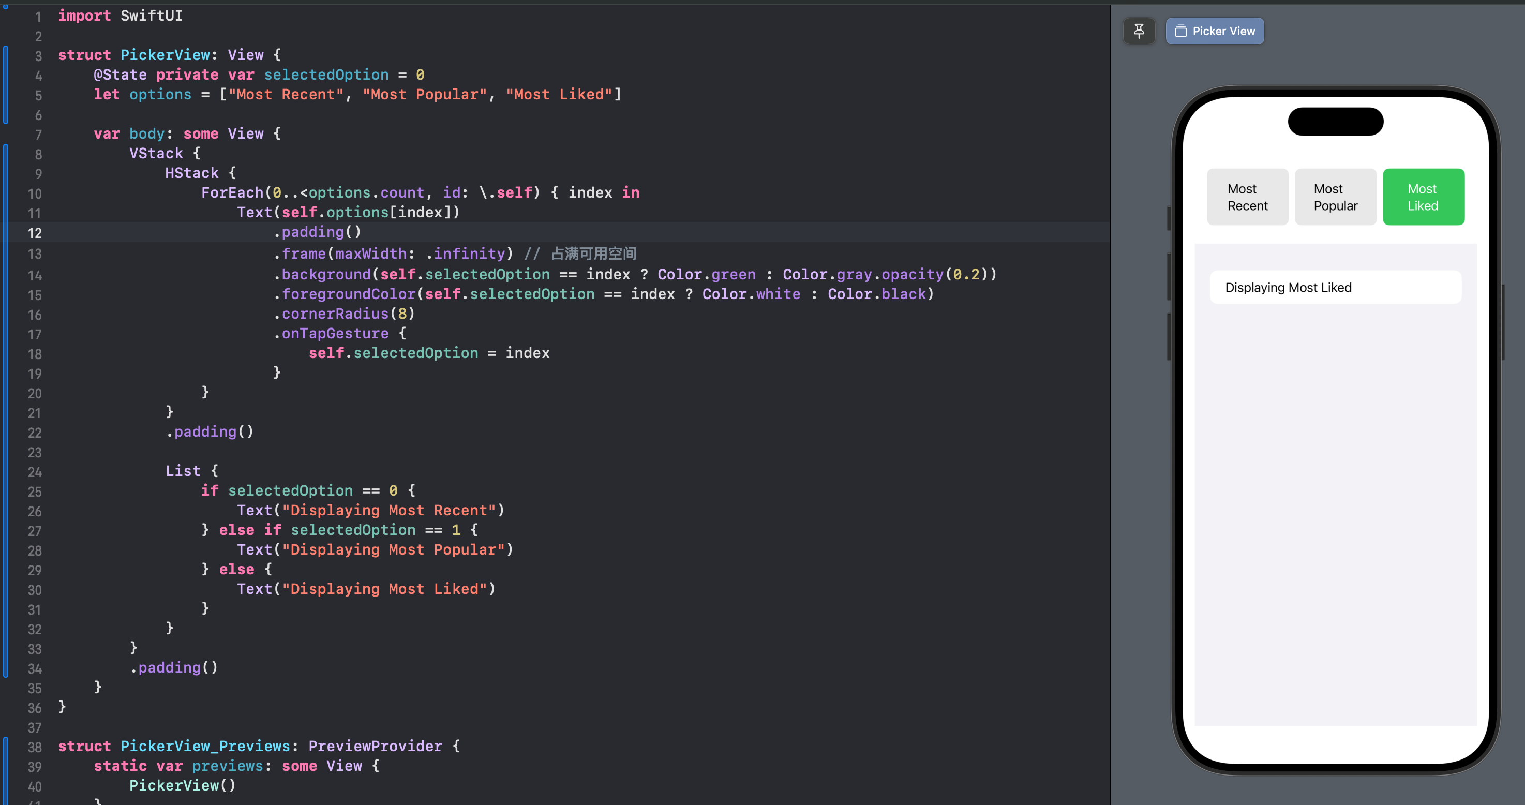Click the HStack keyword
Image resolution: width=1525 pixels, height=805 pixels.
point(192,173)
